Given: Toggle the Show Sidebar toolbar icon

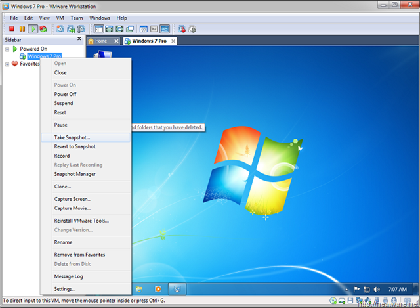Looking at the screenshot, I should (x=98, y=29).
